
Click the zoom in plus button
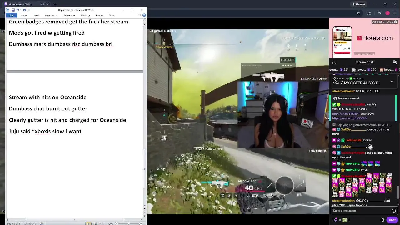[141, 223]
